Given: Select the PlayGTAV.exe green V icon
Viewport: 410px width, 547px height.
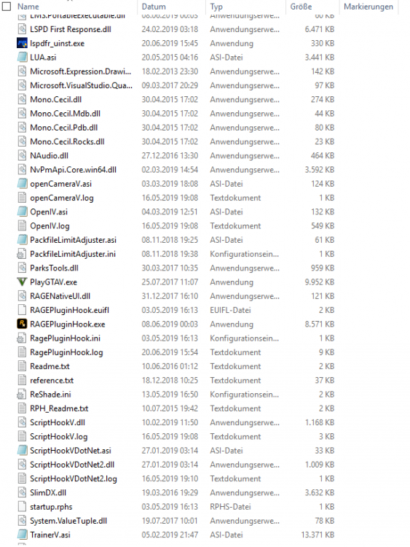Looking at the screenshot, I should coord(22,282).
